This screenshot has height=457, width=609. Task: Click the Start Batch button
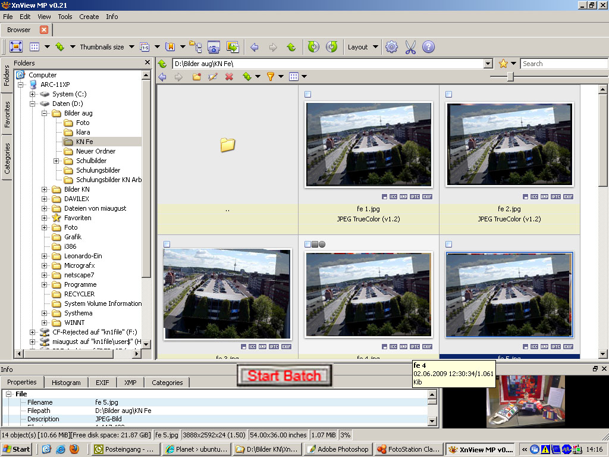tap(284, 376)
